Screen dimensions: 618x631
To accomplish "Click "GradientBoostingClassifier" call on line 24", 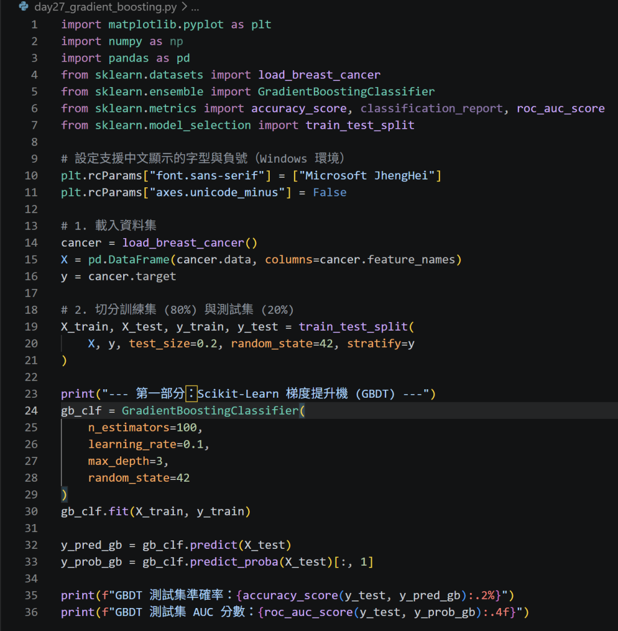I will [x=210, y=411].
